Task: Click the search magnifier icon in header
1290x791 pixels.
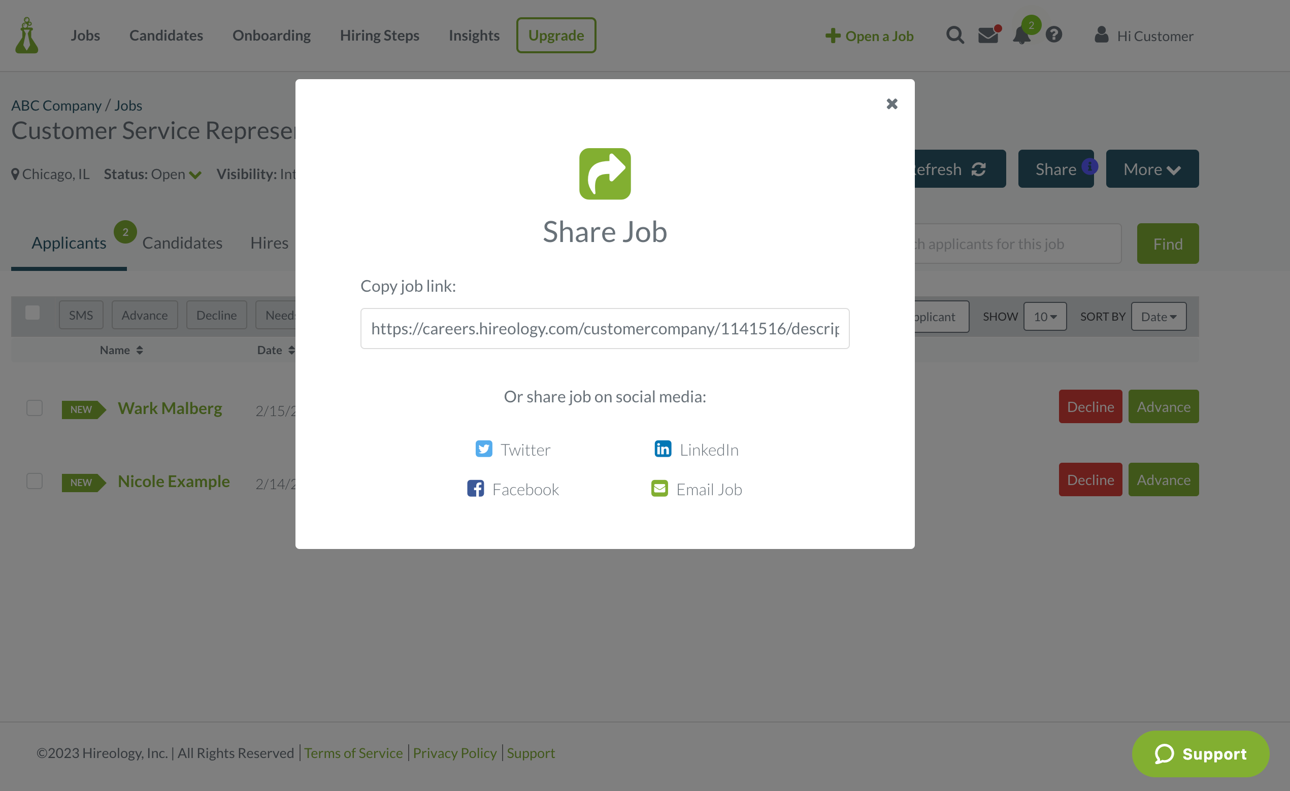Action: 955,35
